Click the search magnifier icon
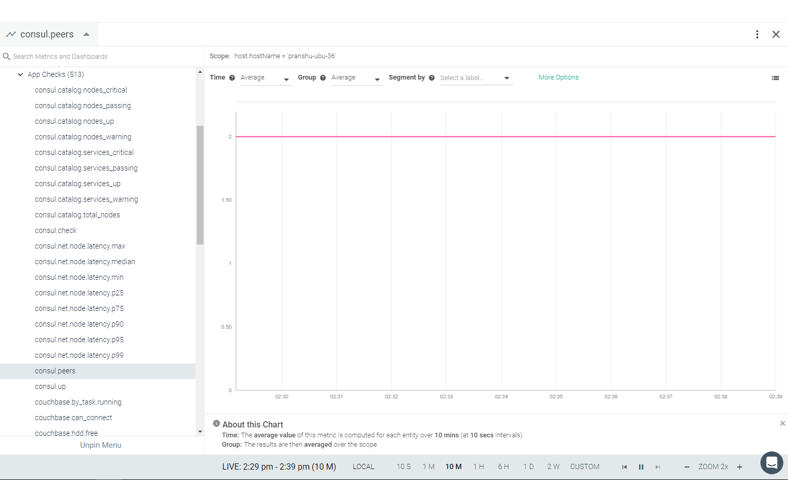Viewport: 788px width, 480px height. (7, 56)
